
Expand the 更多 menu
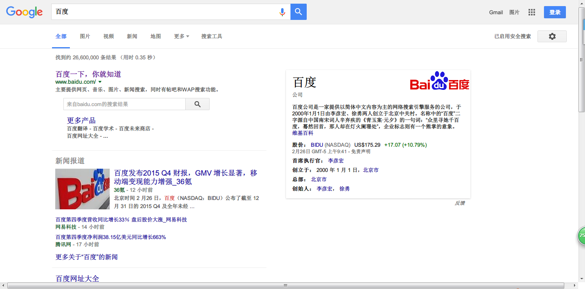click(182, 36)
